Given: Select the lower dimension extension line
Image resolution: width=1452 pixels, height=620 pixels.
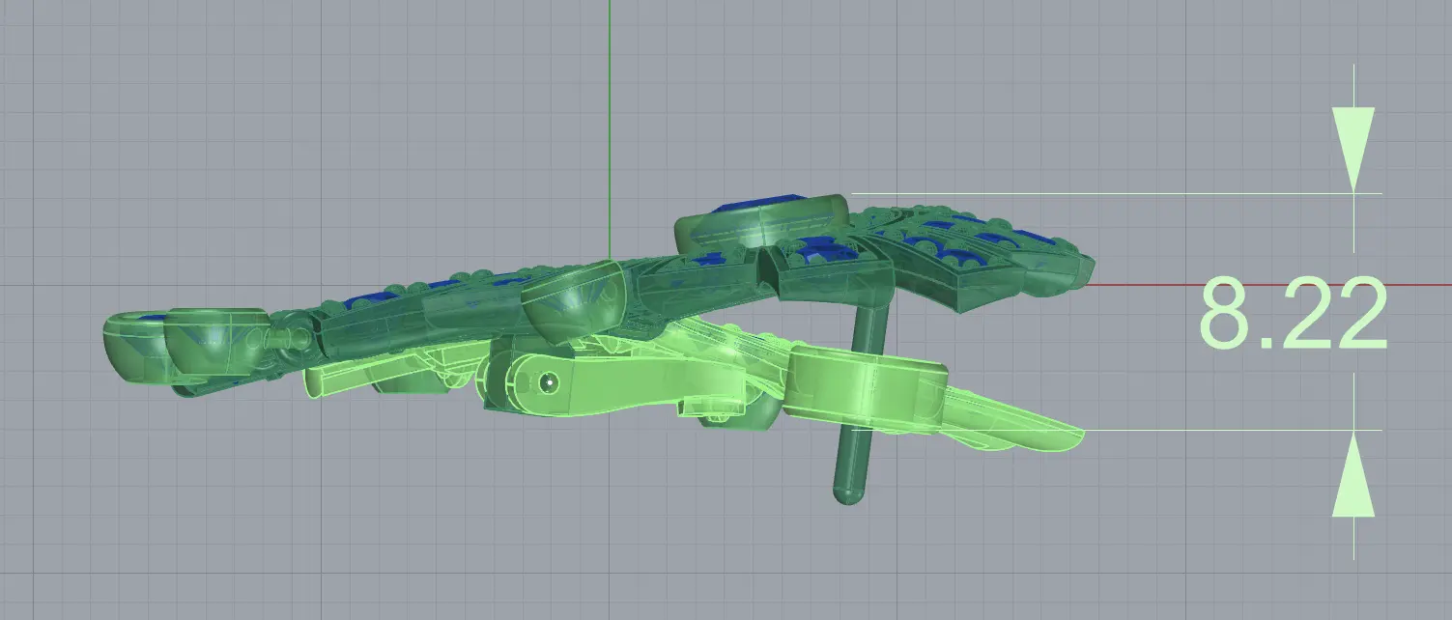Looking at the screenshot, I should click(x=1227, y=431).
